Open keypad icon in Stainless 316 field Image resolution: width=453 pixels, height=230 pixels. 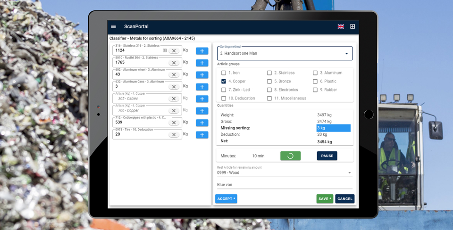[165, 50]
